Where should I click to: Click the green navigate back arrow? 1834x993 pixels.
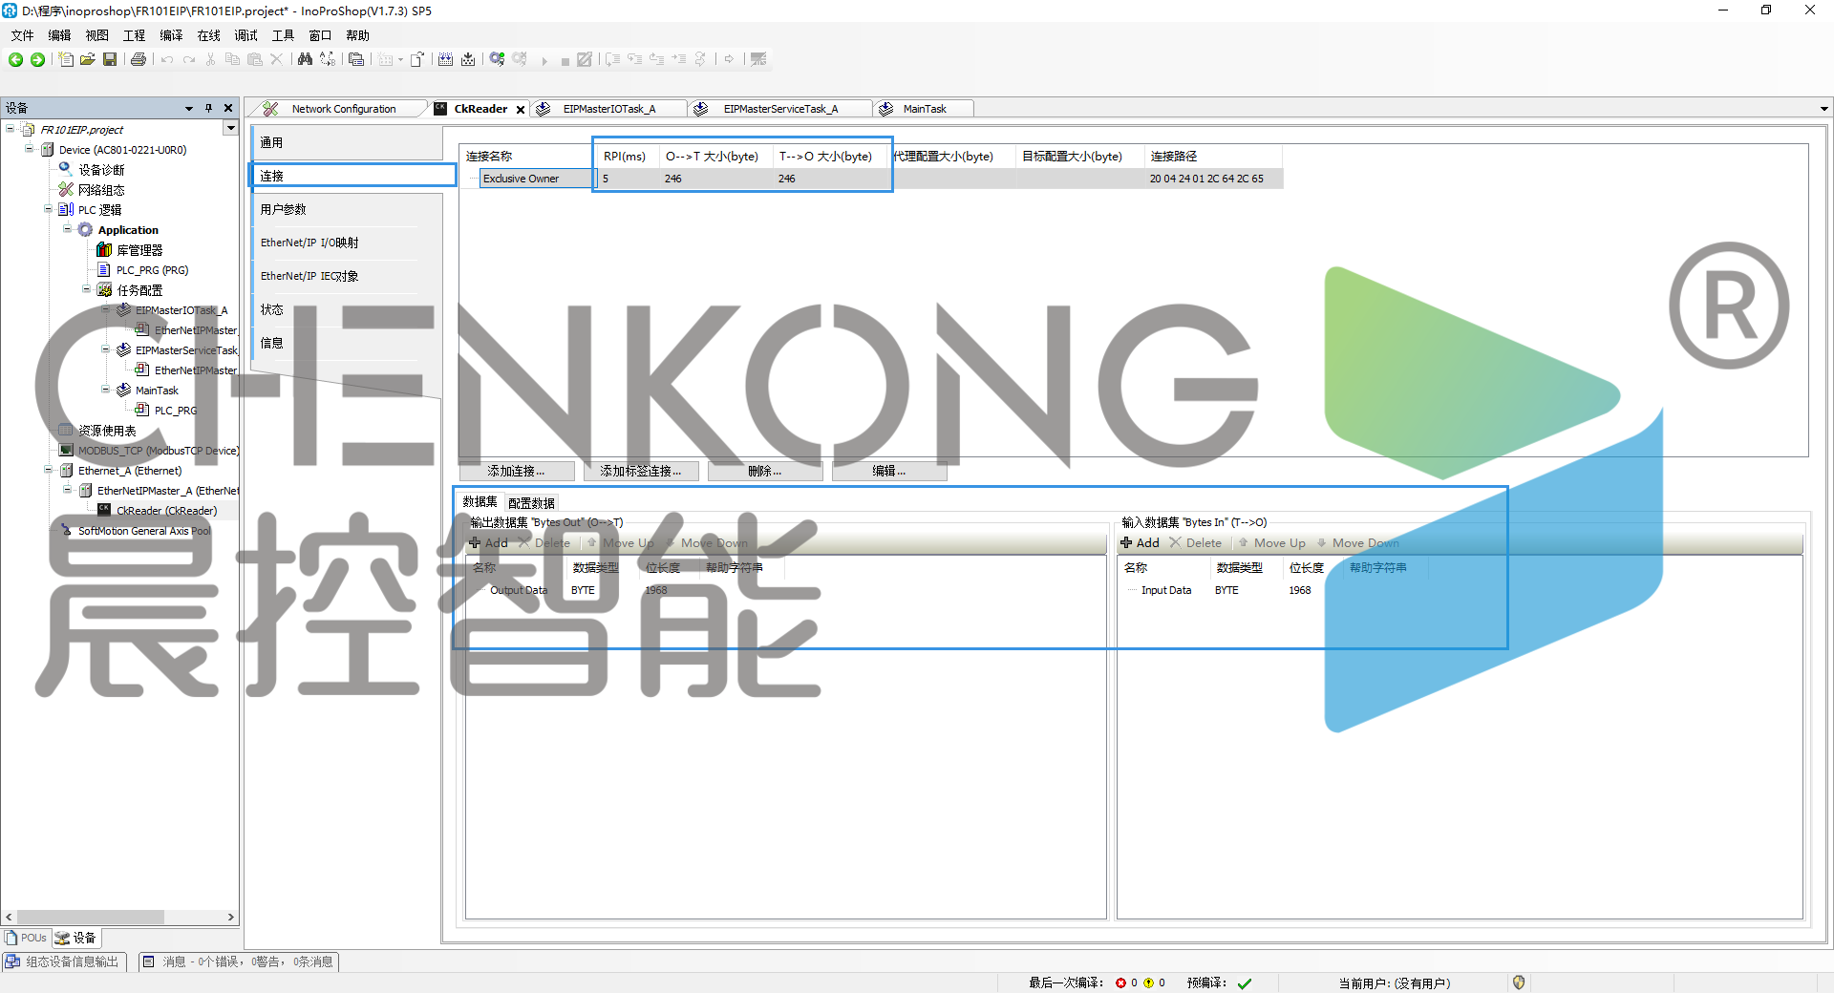pos(15,59)
